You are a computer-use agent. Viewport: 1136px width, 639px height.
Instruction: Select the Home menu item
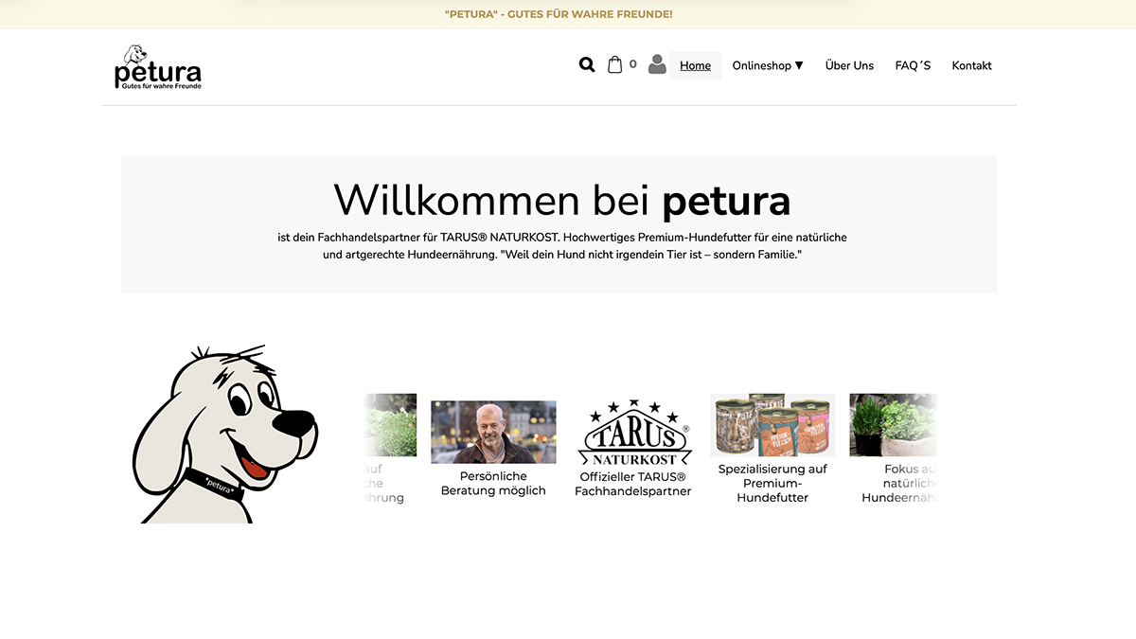[695, 65]
